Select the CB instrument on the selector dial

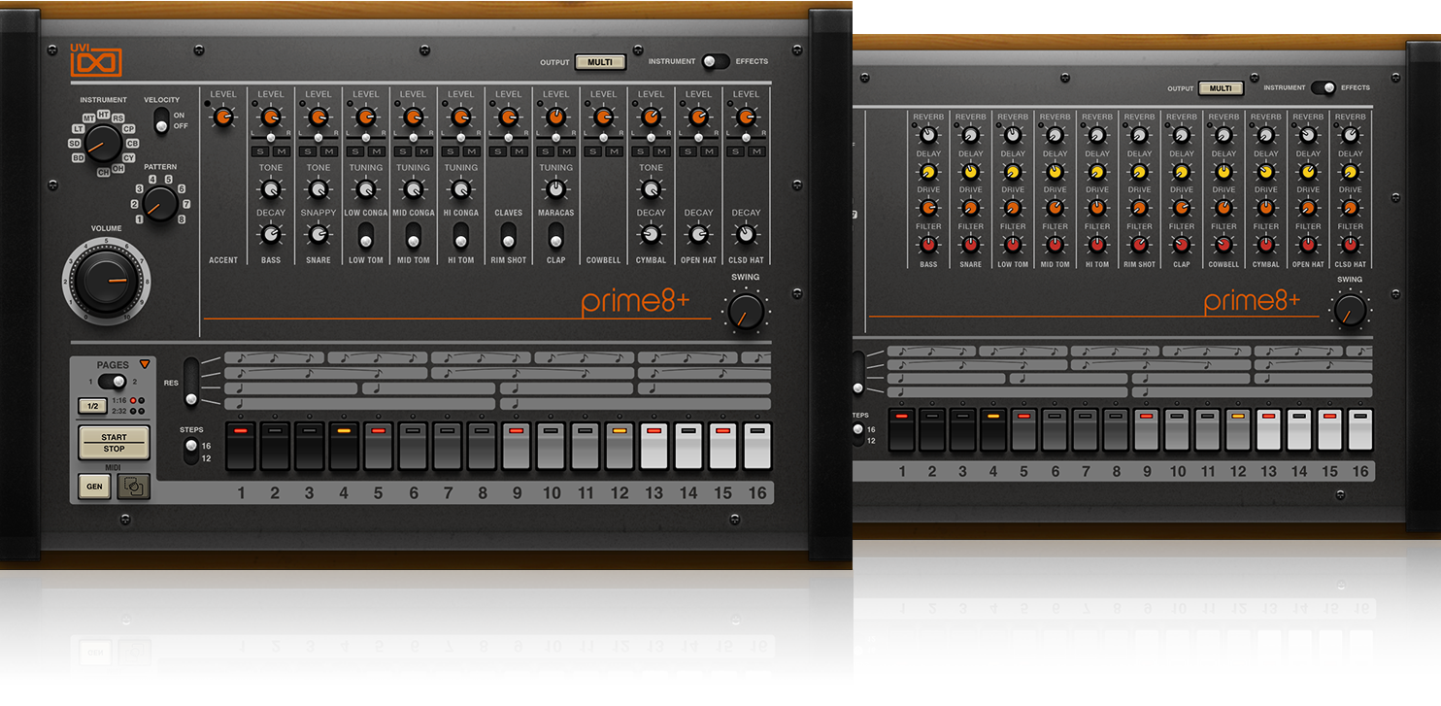tap(132, 143)
